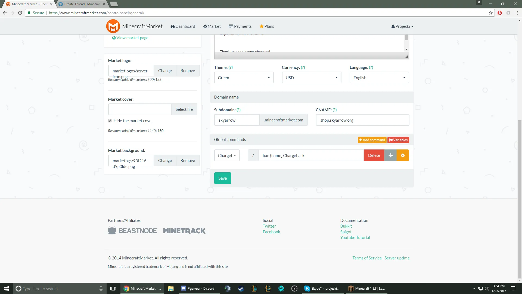Toggle Hide the market cover checkbox

(110, 121)
